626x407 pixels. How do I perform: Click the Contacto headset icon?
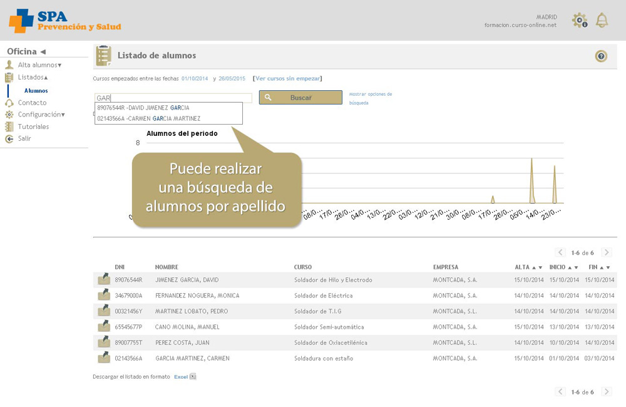click(x=9, y=103)
